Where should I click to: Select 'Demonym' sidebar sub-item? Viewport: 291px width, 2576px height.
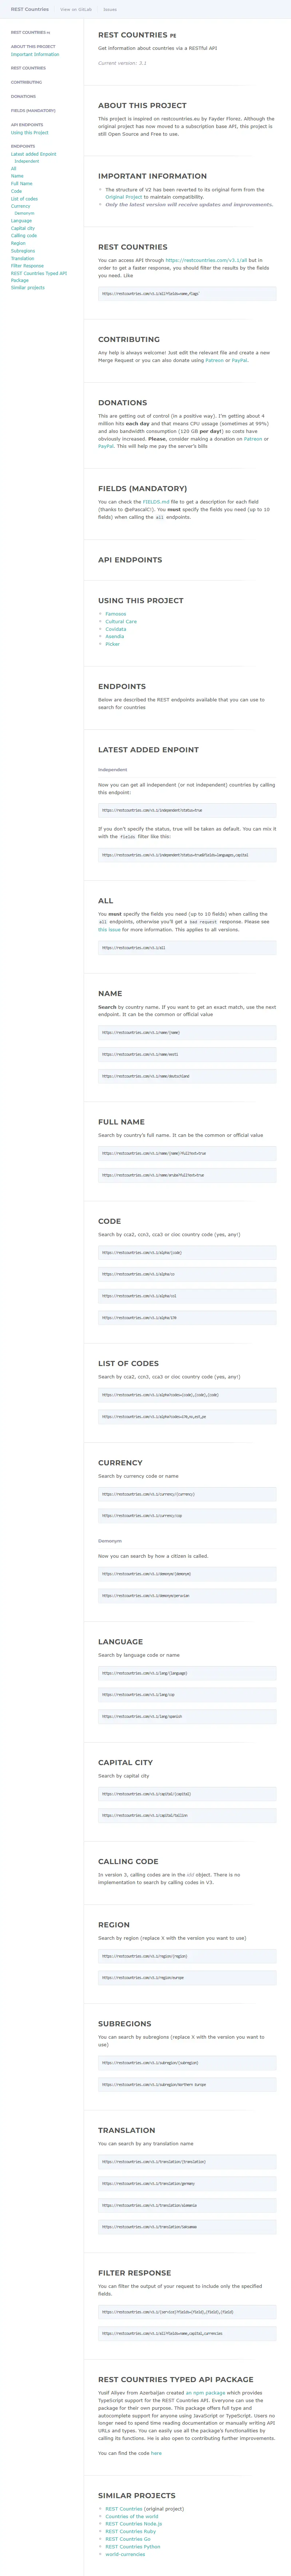pyautogui.click(x=24, y=213)
